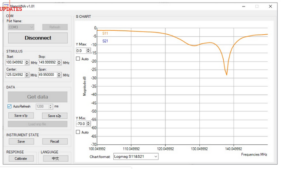The height and width of the screenshot is (169, 281).
Task: Click Save s2p button
Action: [54, 116]
